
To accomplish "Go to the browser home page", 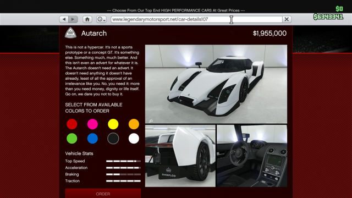I will (87, 19).
